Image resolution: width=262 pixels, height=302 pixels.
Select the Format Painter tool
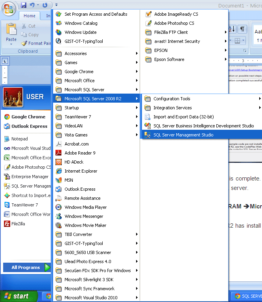pos(36,43)
